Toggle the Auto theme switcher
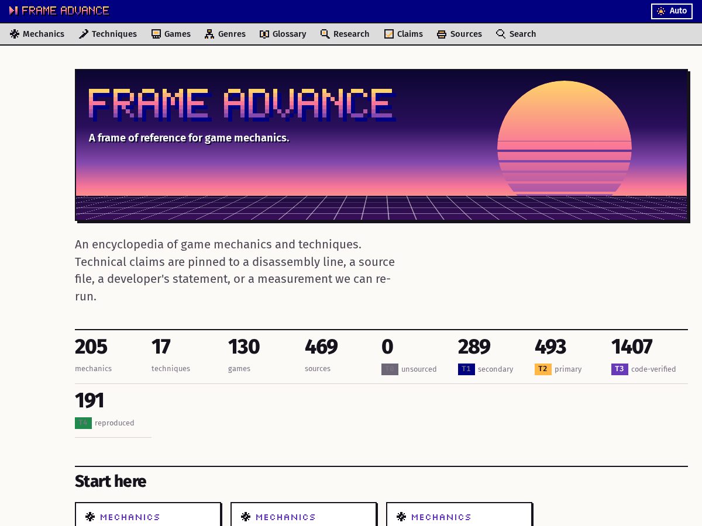 pos(672,11)
